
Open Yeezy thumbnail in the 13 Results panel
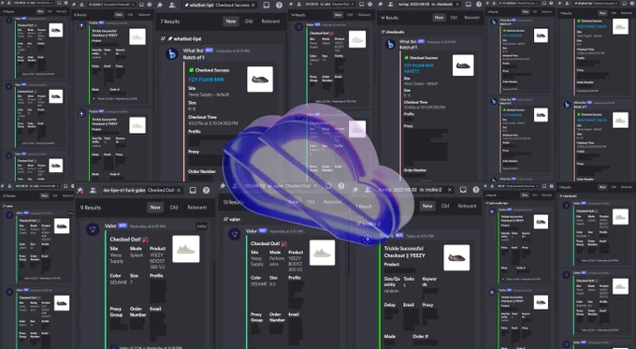[x=323, y=253]
